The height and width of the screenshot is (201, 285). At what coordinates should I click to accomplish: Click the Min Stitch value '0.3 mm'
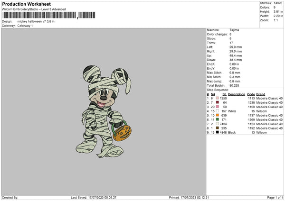pyautogui.click(x=235, y=77)
